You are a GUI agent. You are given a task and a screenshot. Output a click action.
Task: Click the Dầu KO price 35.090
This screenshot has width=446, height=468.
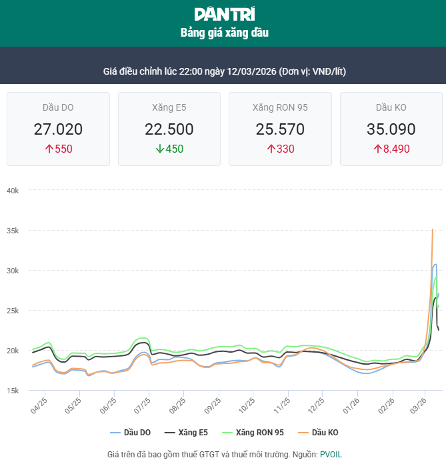tap(391, 129)
